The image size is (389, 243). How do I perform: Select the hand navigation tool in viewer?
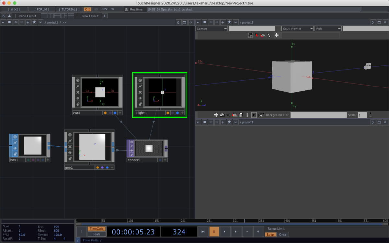pyautogui.click(x=250, y=35)
